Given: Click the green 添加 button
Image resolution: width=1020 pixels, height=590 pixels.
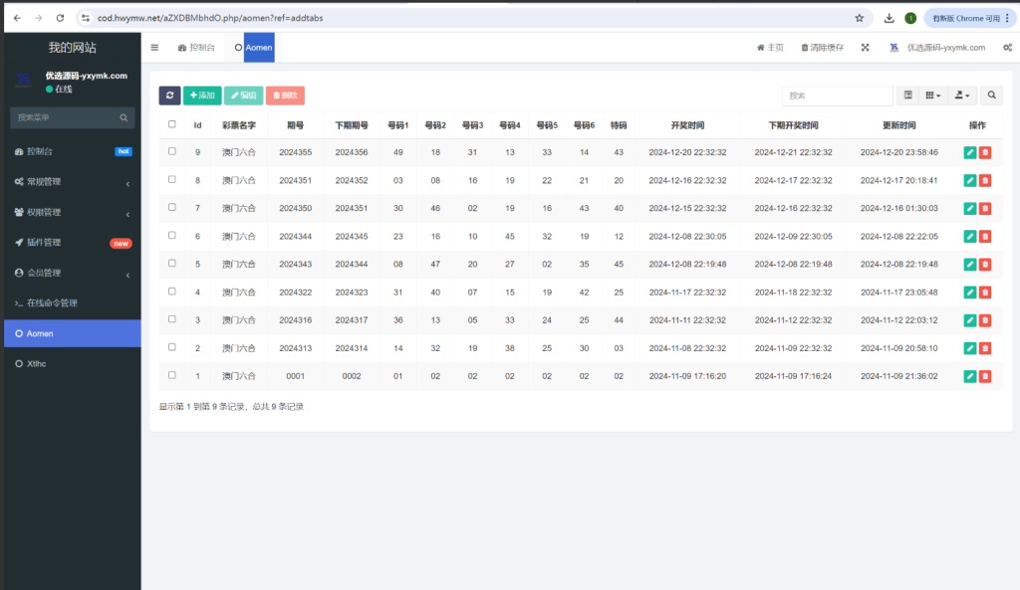Looking at the screenshot, I should 202,96.
